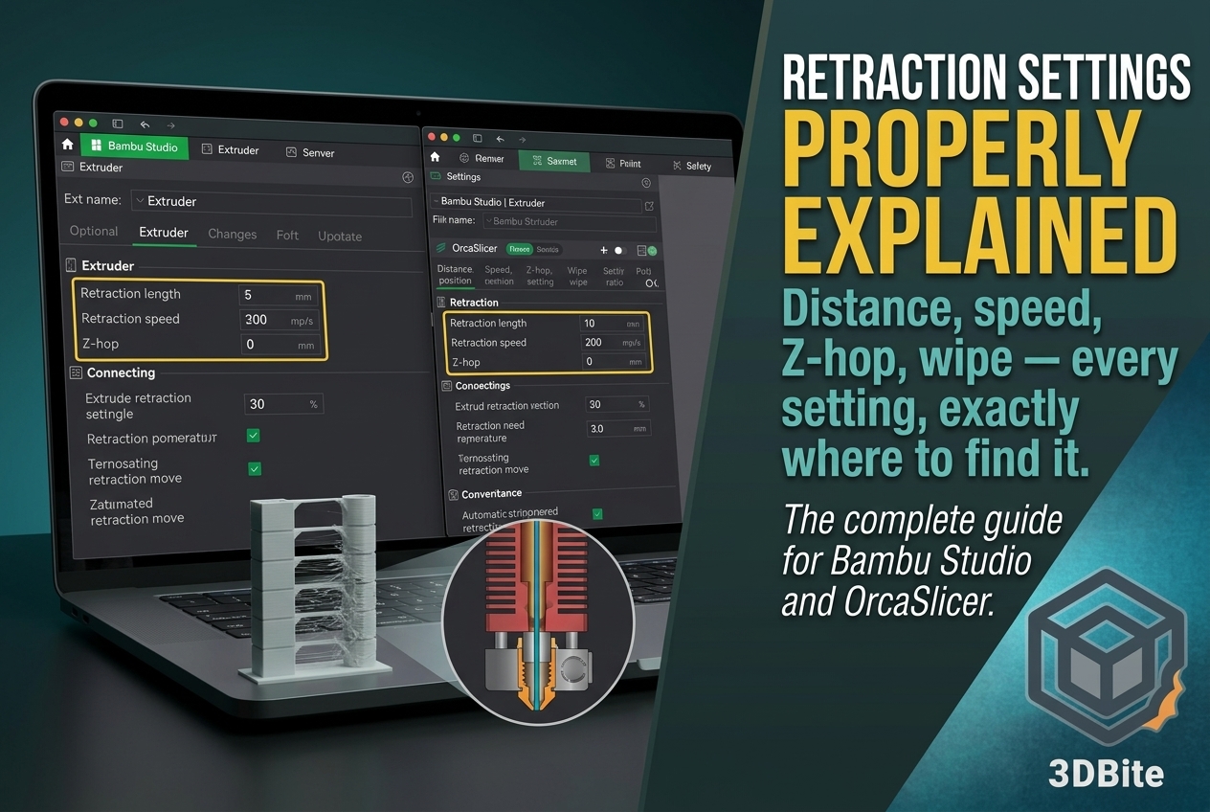Open the Bambu Studio | Extruder dropdown
Viewport: 1210px width, 812px height.
536,203
